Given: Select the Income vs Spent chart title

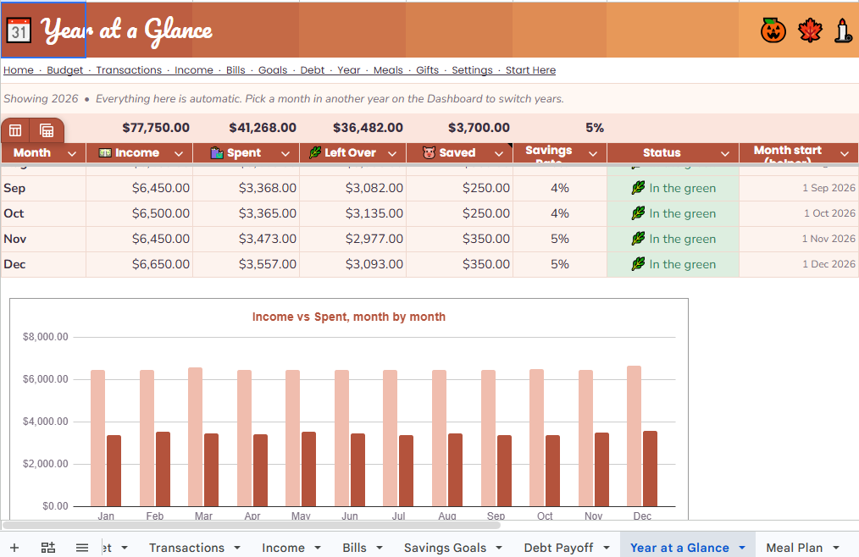Looking at the screenshot, I should [348, 317].
